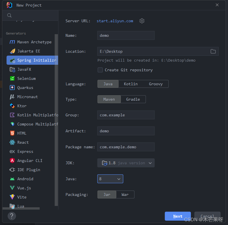228x225 pixels.
Task: Click the Name input field
Action: pyautogui.click(x=126, y=35)
